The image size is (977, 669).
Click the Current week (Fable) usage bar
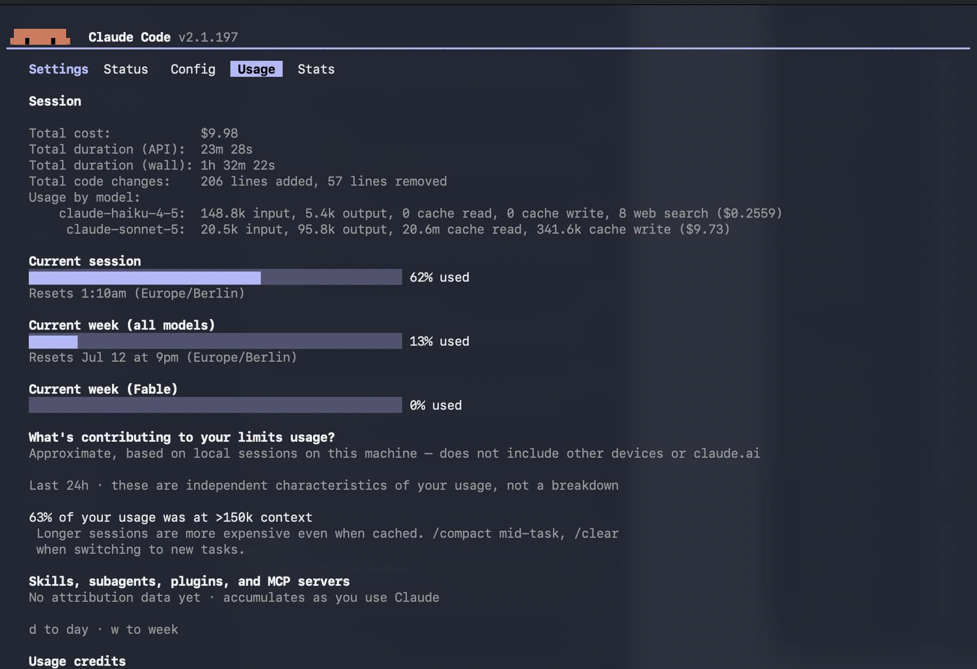(215, 405)
